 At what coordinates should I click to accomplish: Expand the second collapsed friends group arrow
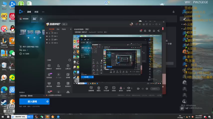coord(182,29)
